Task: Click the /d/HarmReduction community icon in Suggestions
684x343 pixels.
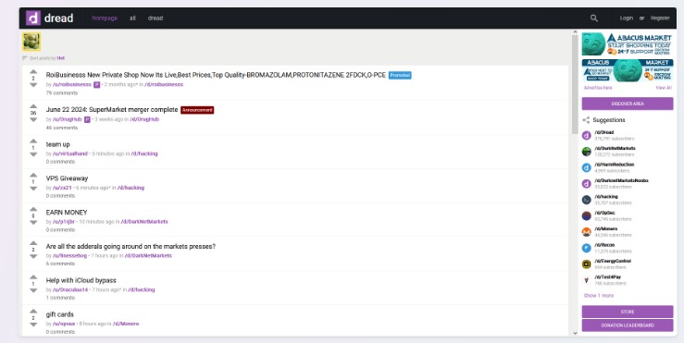Action: click(x=586, y=167)
